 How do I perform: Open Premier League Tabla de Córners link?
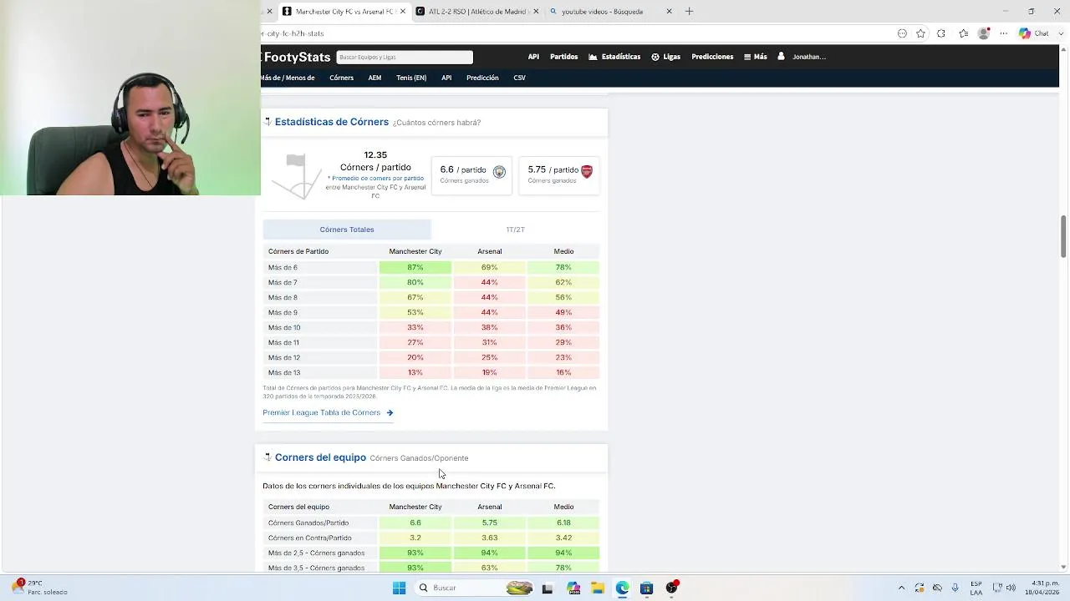[x=328, y=412]
